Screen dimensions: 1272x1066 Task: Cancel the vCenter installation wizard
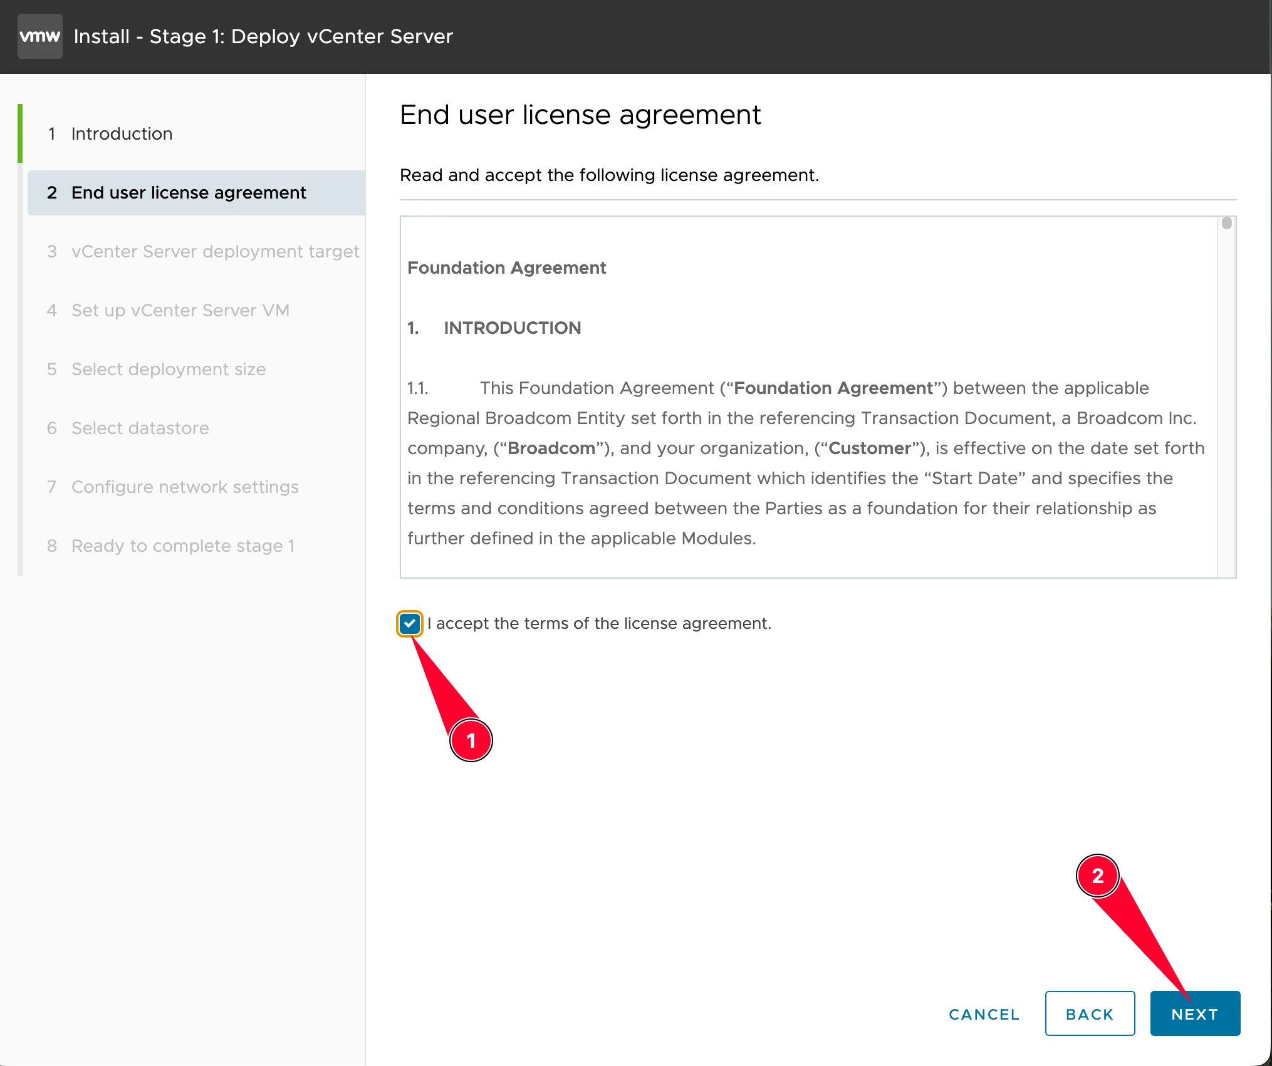point(984,1014)
